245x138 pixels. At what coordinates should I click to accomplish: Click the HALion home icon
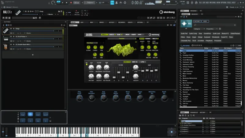[3, 18]
